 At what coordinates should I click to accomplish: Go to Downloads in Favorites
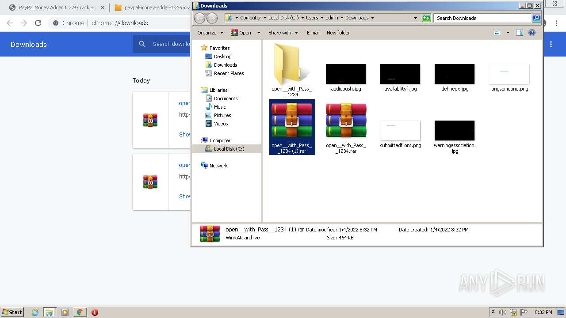(222, 65)
